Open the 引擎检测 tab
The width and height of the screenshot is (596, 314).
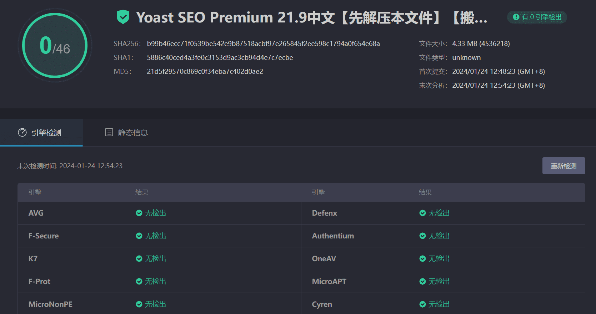pyautogui.click(x=41, y=133)
